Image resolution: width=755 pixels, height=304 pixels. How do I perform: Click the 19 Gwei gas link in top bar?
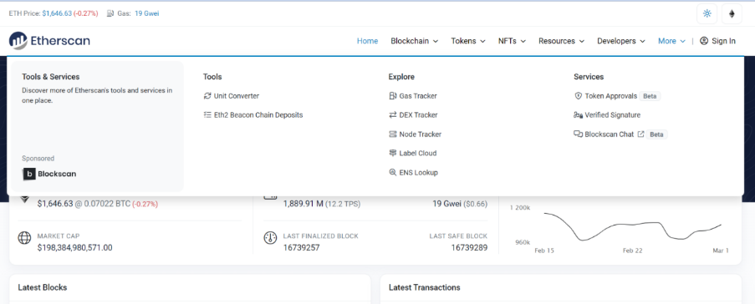pyautogui.click(x=146, y=13)
